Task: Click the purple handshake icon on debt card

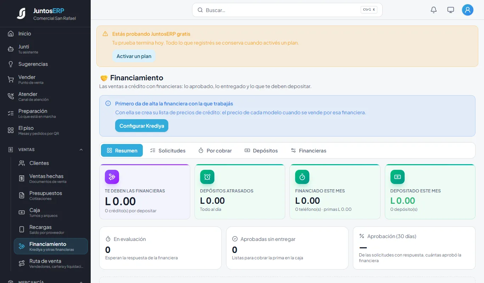Action: [112, 177]
